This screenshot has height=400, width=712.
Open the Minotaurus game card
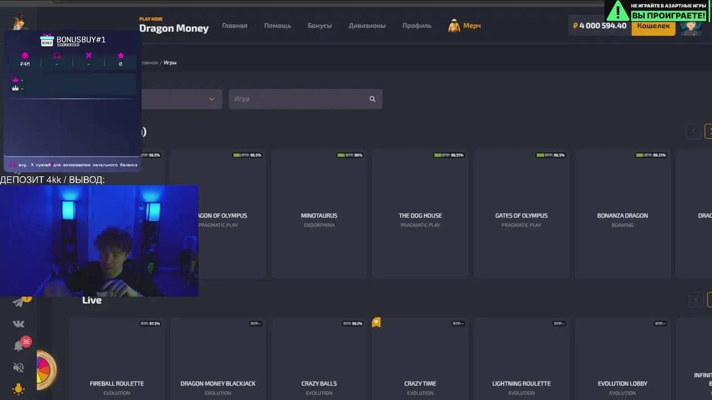click(x=319, y=214)
